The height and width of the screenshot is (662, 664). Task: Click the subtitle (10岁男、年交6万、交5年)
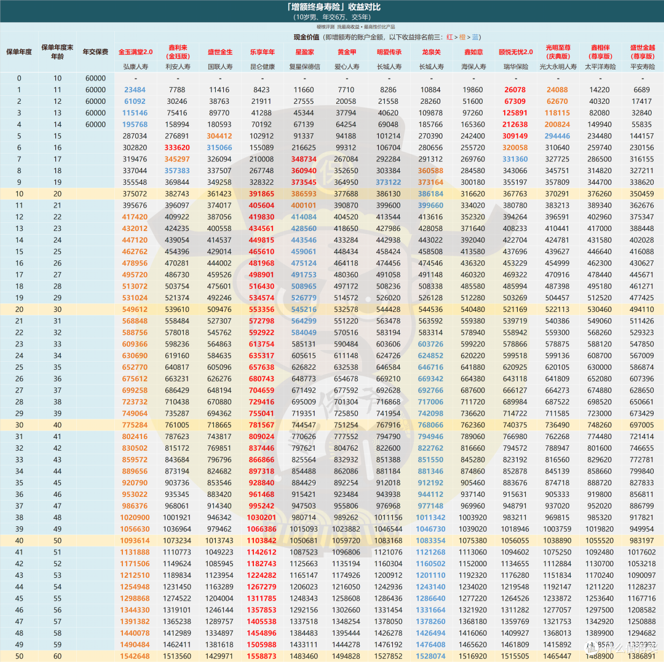click(333, 17)
